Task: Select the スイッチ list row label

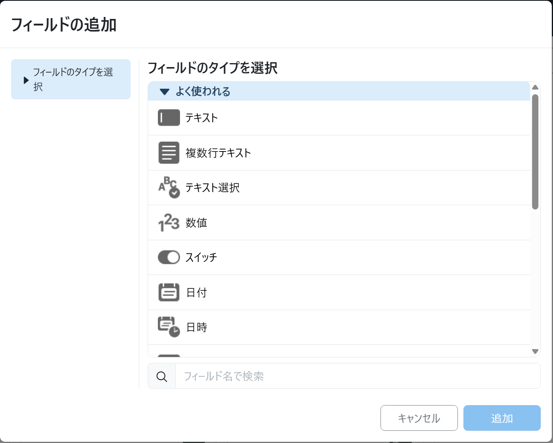Action: point(201,258)
